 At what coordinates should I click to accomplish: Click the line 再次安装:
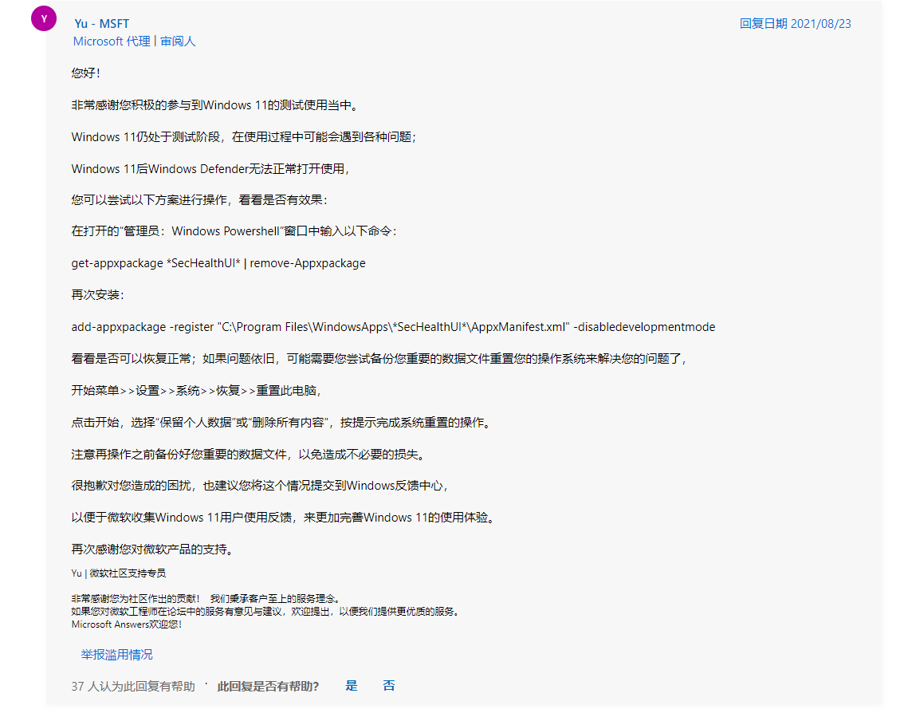click(97, 295)
